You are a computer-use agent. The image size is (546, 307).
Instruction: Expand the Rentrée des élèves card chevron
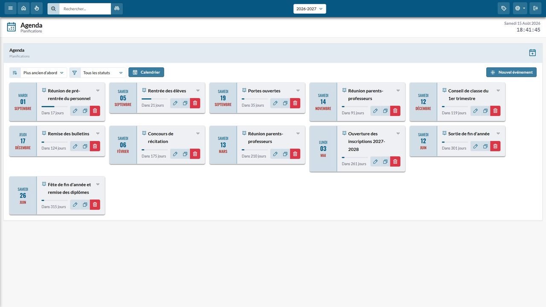click(198, 91)
